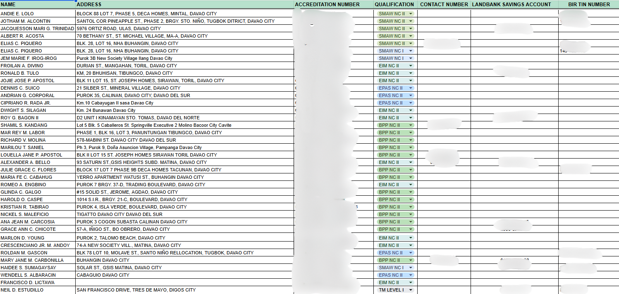Open qualification dropdown for Andie E. Lolo
Image resolution: width=619 pixels, height=294 pixels.
tap(411, 14)
